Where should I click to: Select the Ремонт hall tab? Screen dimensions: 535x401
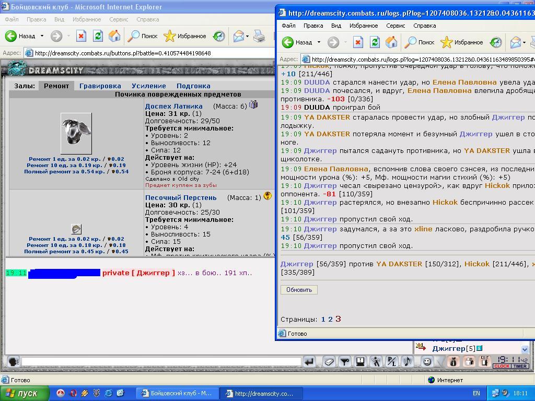[56, 86]
